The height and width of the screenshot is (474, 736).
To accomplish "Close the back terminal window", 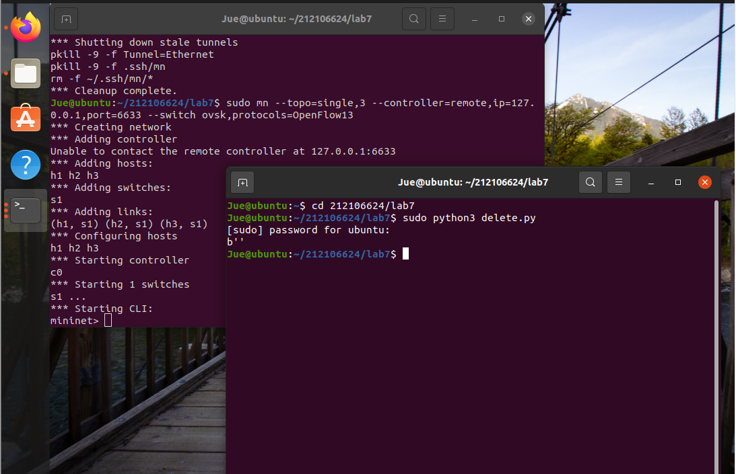I will click(x=529, y=19).
